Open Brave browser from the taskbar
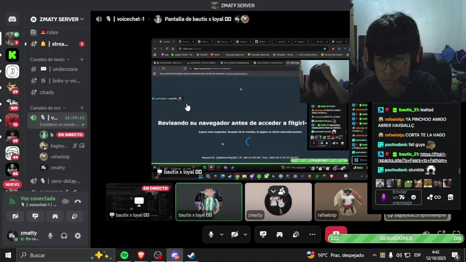The width and height of the screenshot is (466, 262). click(141, 255)
